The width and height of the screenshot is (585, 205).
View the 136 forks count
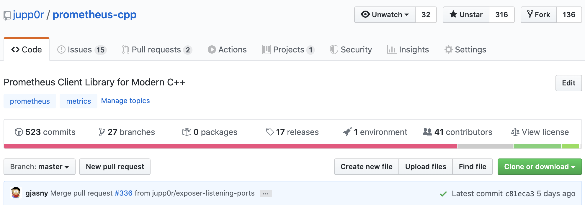click(x=569, y=15)
